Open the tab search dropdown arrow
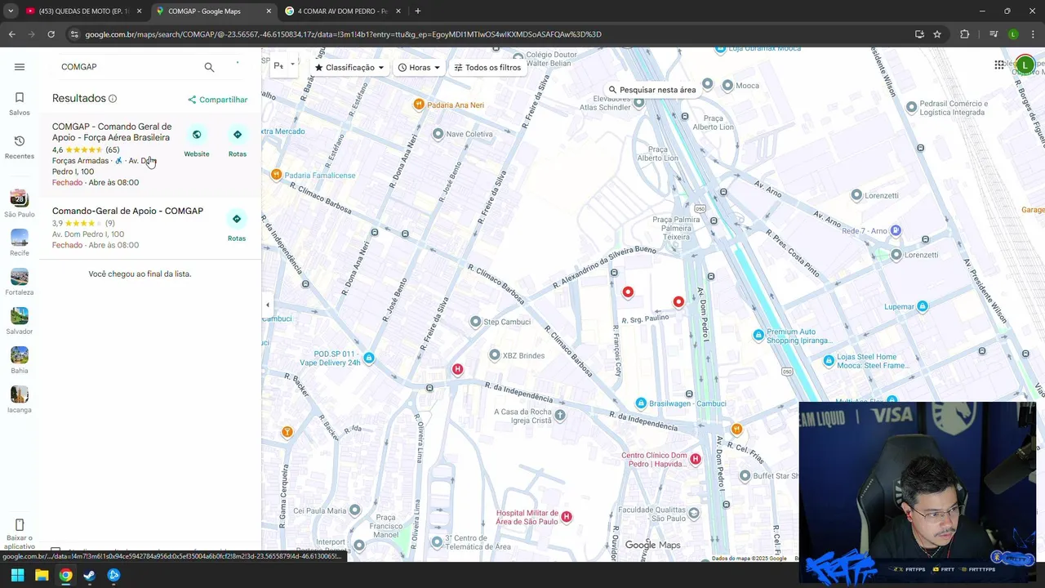Screen dimensions: 1045x588 tap(11, 11)
